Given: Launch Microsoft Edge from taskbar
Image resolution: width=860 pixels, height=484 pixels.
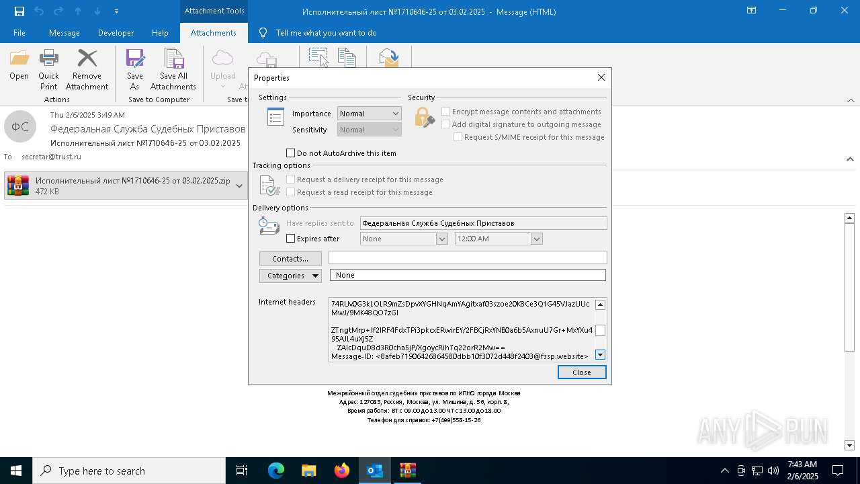Looking at the screenshot, I should tap(276, 471).
